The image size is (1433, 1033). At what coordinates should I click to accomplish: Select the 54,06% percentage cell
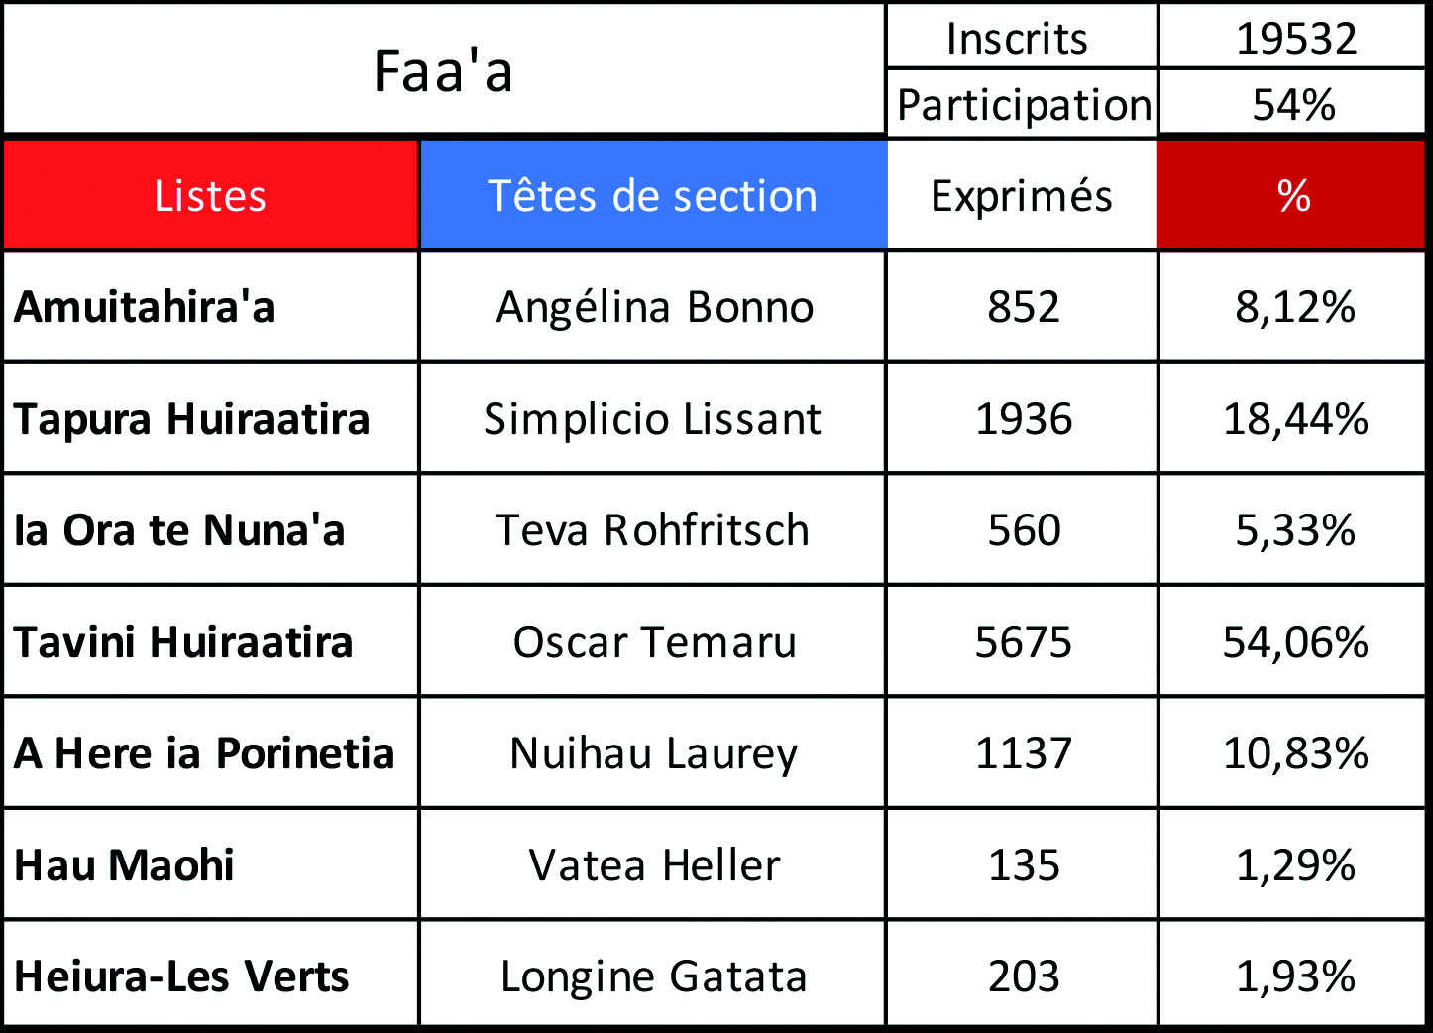coord(1295,642)
